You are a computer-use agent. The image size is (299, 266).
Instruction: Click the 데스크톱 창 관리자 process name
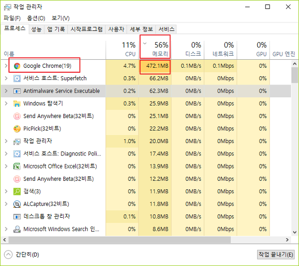47,217
